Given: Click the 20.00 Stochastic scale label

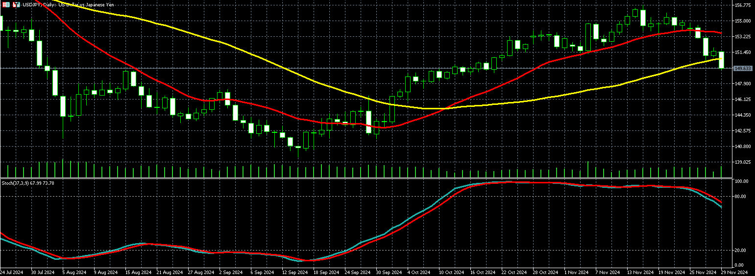Looking at the screenshot, I should [741, 251].
